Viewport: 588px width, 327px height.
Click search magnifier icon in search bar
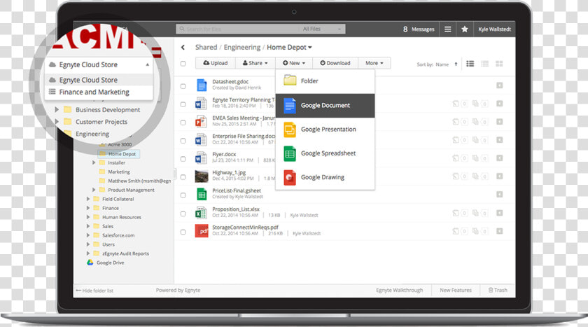pos(182,29)
